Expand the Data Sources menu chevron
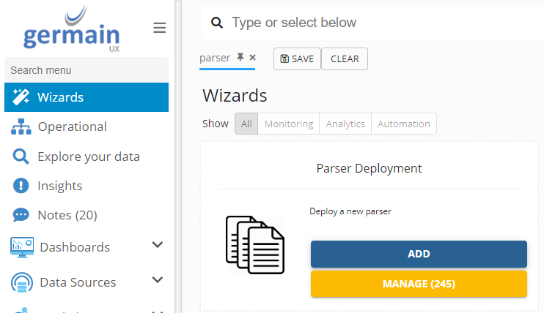The image size is (544, 313). tap(157, 280)
